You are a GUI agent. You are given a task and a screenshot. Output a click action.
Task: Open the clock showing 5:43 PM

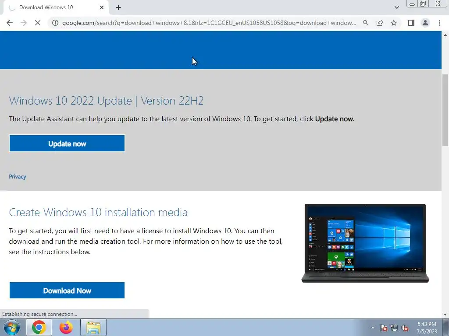[427, 328]
